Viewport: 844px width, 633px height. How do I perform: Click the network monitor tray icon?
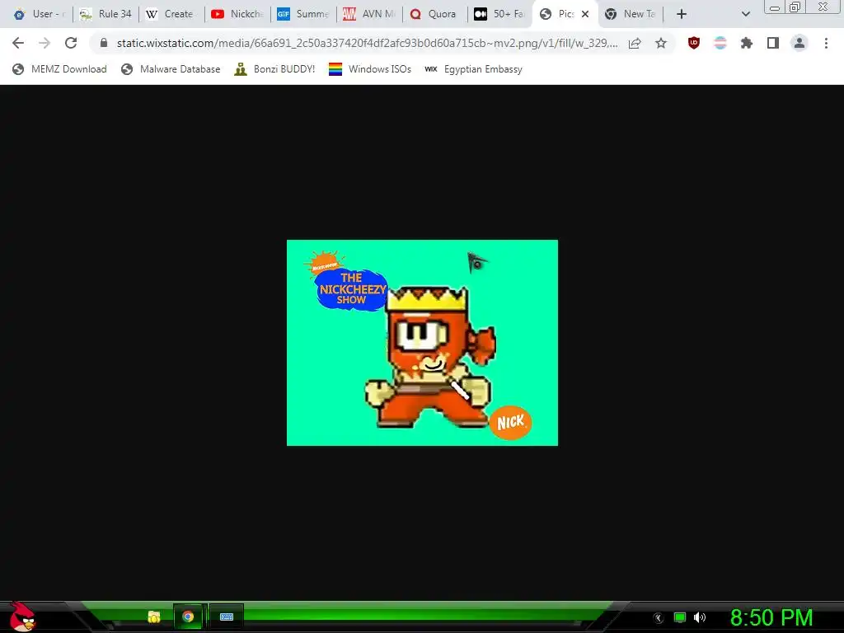(680, 617)
